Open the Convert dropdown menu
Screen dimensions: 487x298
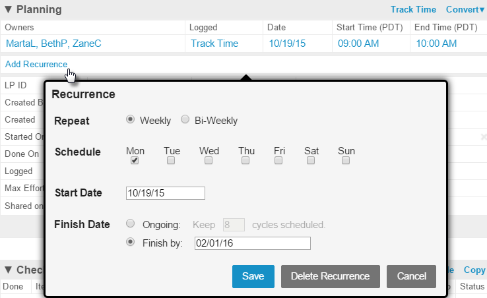click(465, 10)
